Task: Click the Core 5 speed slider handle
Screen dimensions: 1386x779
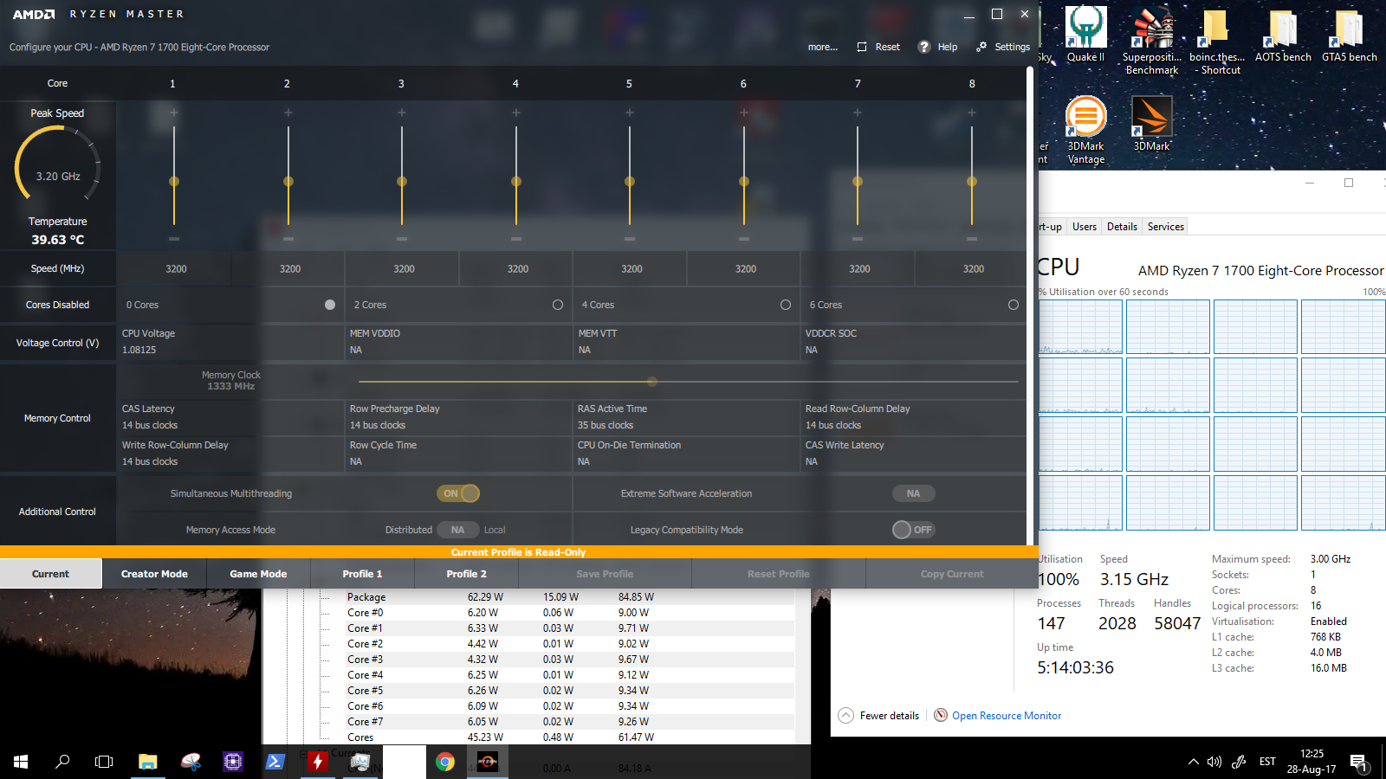Action: [630, 182]
